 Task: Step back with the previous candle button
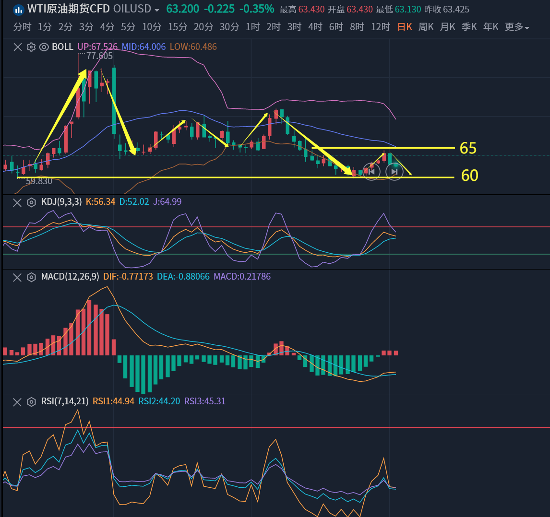(x=371, y=172)
